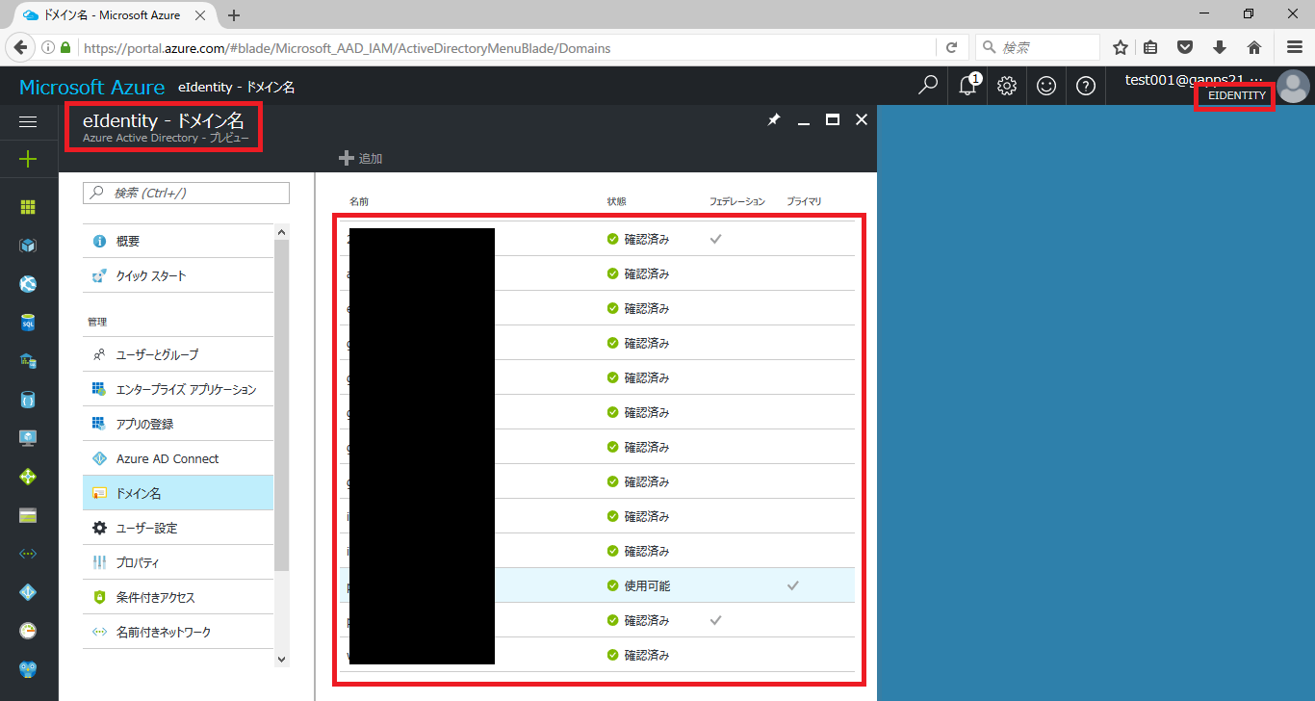This screenshot has width=1315, height=701.
Task: Select 概要 in the menu
Action: [x=178, y=241]
